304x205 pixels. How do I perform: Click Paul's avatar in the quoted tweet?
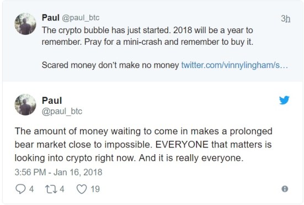tap(25, 24)
